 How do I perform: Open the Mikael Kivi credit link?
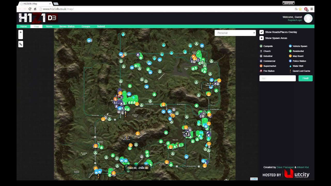(x=303, y=167)
